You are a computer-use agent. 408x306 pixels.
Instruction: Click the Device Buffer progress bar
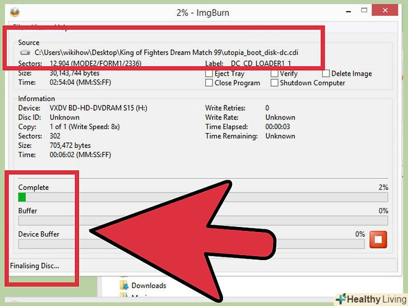[x=191, y=244]
